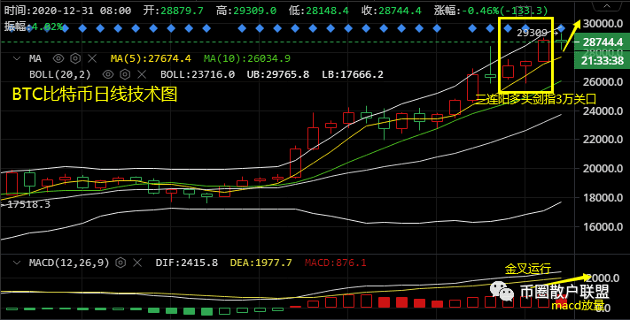
Task: Click the 22000.0 price axis label
Action: [603, 140]
